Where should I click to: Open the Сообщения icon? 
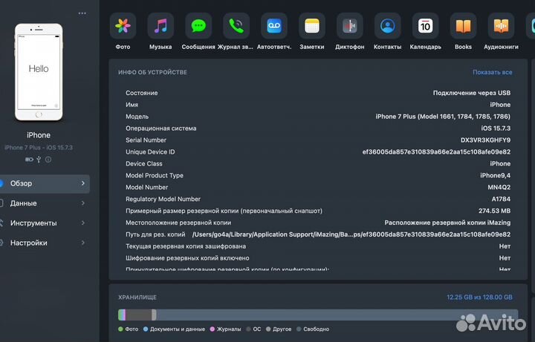[x=198, y=26]
